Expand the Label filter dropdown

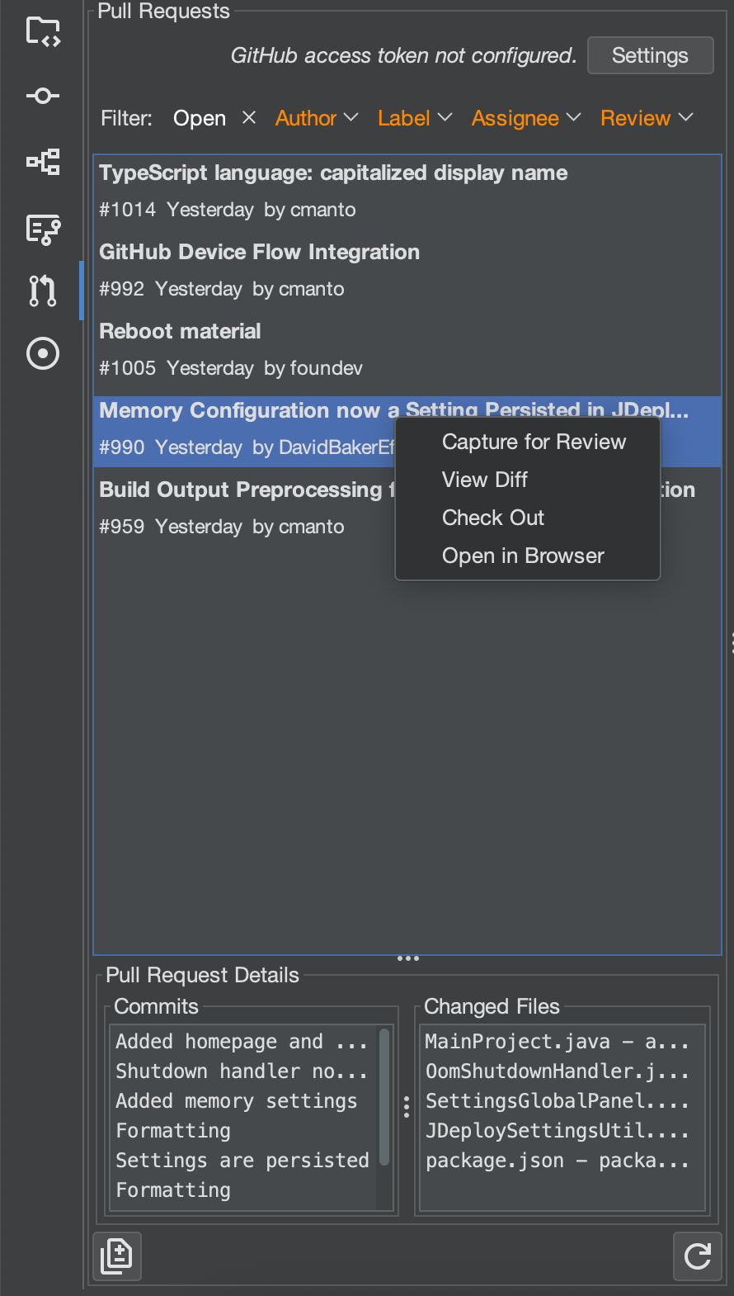pyautogui.click(x=414, y=118)
